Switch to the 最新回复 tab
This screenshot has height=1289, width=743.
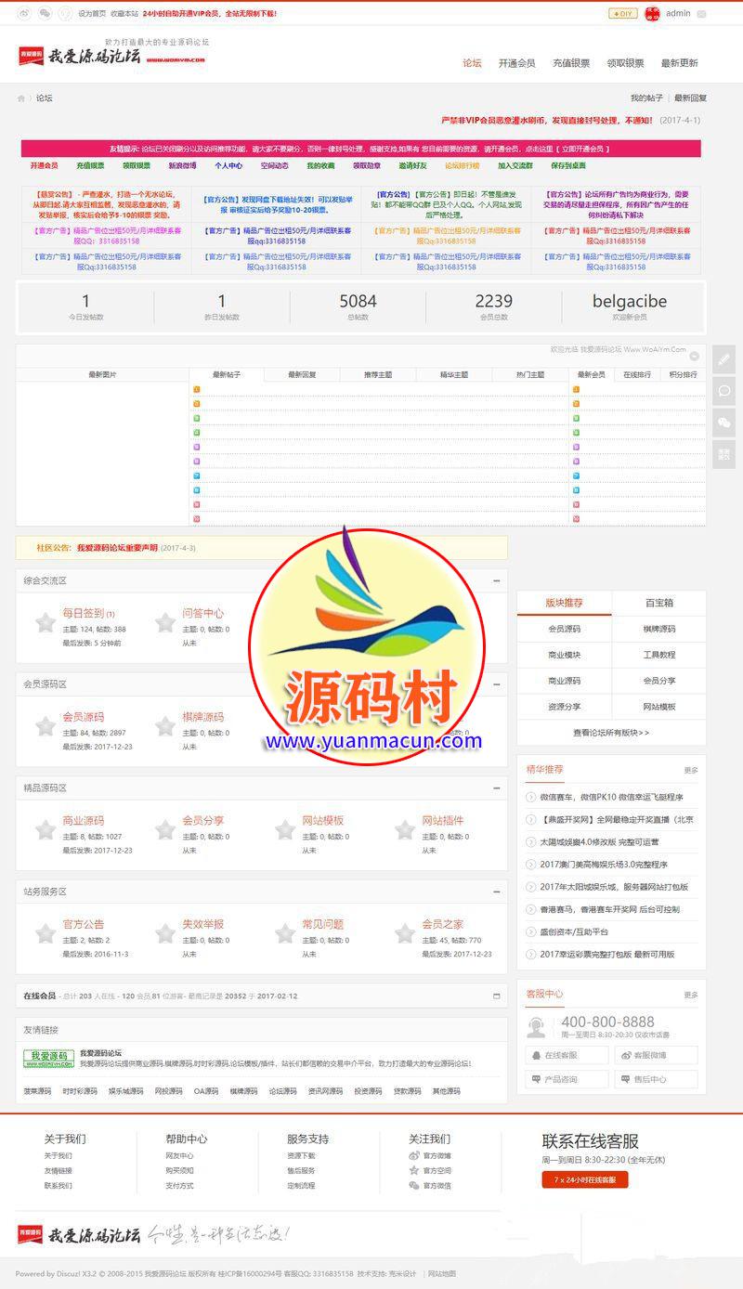[302, 374]
